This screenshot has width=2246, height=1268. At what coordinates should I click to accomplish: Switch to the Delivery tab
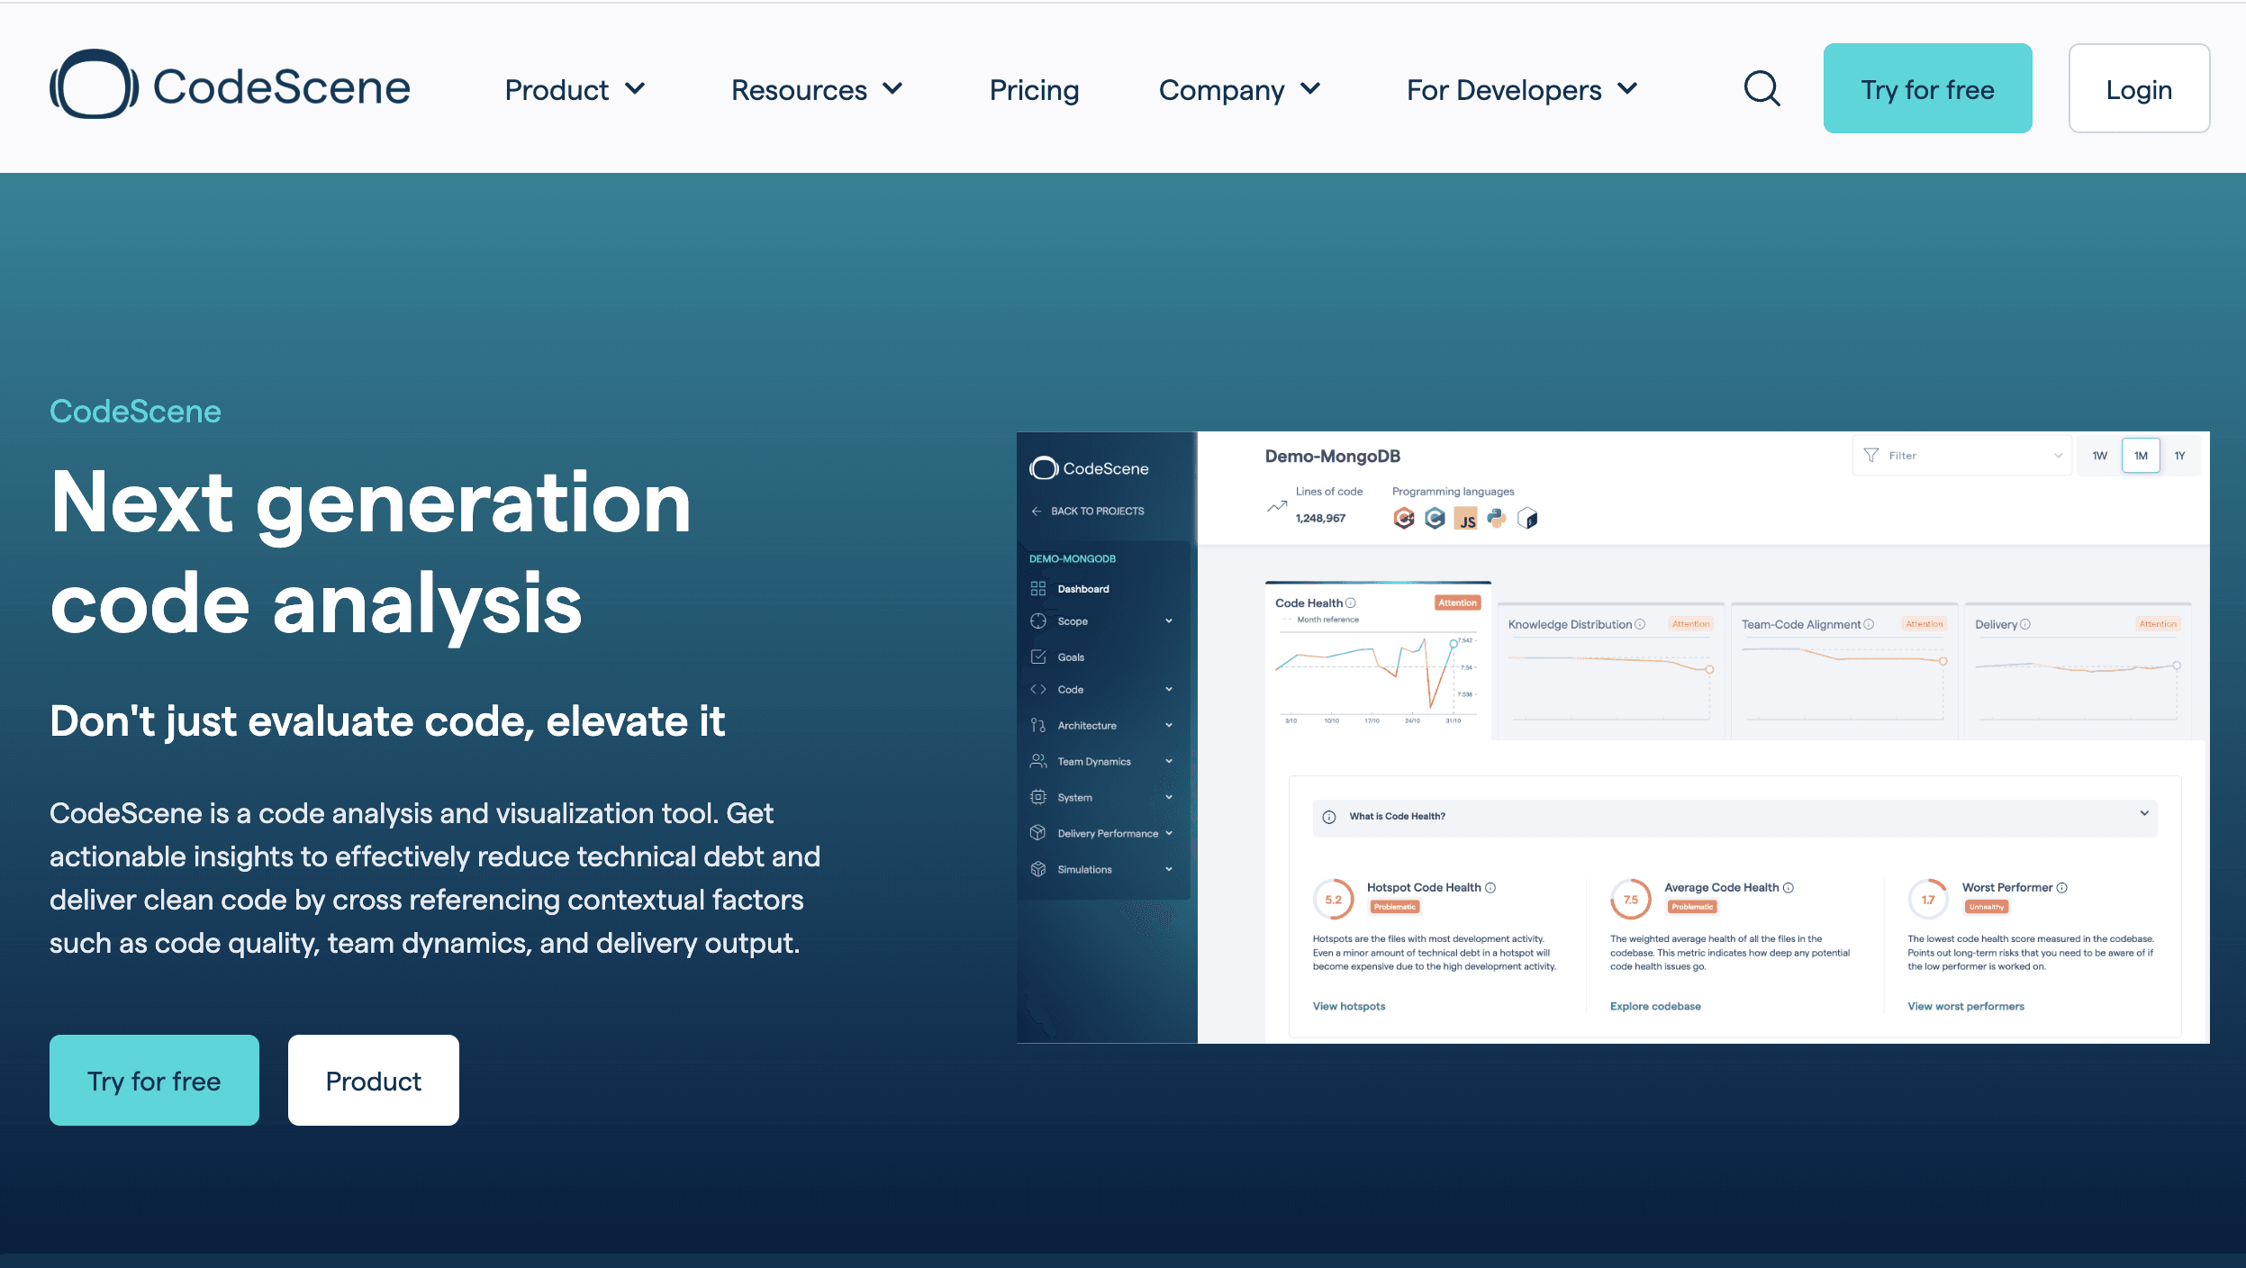click(2077, 671)
